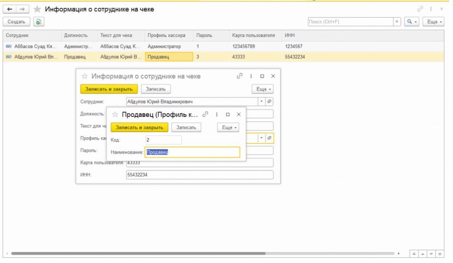The height and width of the screenshot is (263, 453).
Task: Go back with the left arrow button
Action: [10, 9]
